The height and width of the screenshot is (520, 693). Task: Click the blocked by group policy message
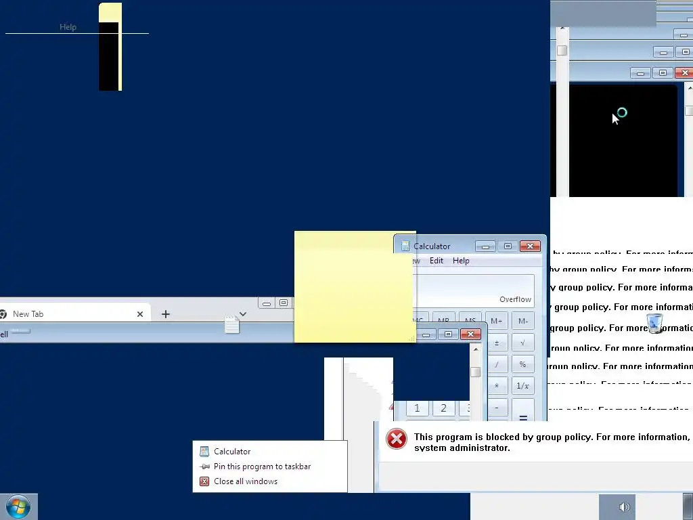pyautogui.click(x=553, y=442)
